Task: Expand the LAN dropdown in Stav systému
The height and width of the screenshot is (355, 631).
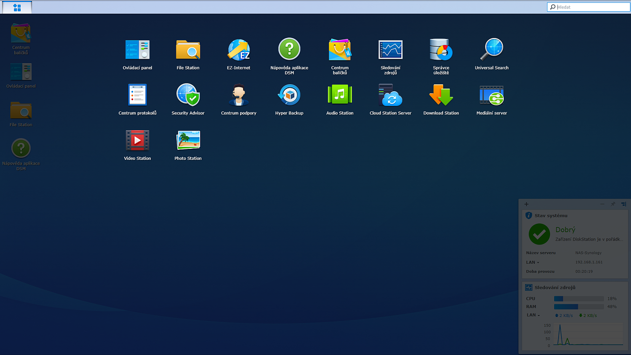Action: click(x=532, y=262)
